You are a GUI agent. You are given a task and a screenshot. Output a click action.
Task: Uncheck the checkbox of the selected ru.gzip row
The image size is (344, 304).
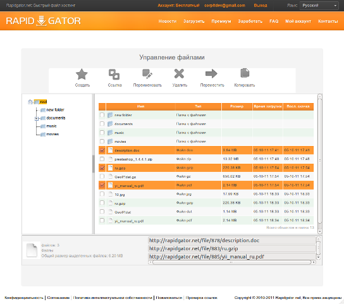point(102,167)
